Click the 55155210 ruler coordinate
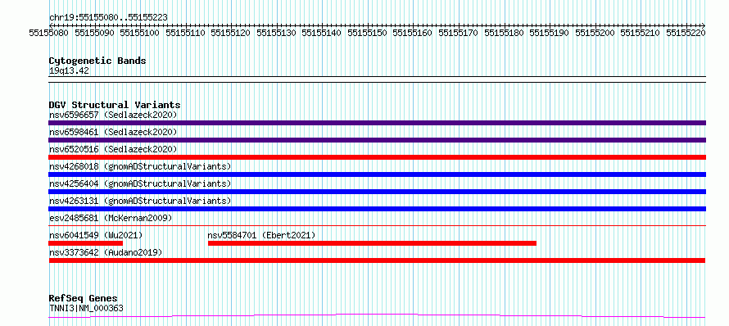Image resolution: width=729 pixels, height=326 pixels. click(641, 33)
